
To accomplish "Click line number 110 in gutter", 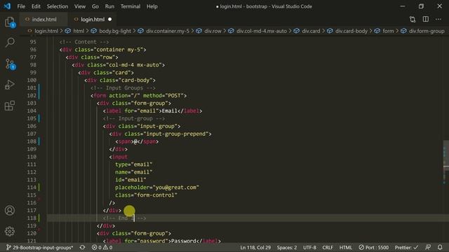I will tap(32, 157).
